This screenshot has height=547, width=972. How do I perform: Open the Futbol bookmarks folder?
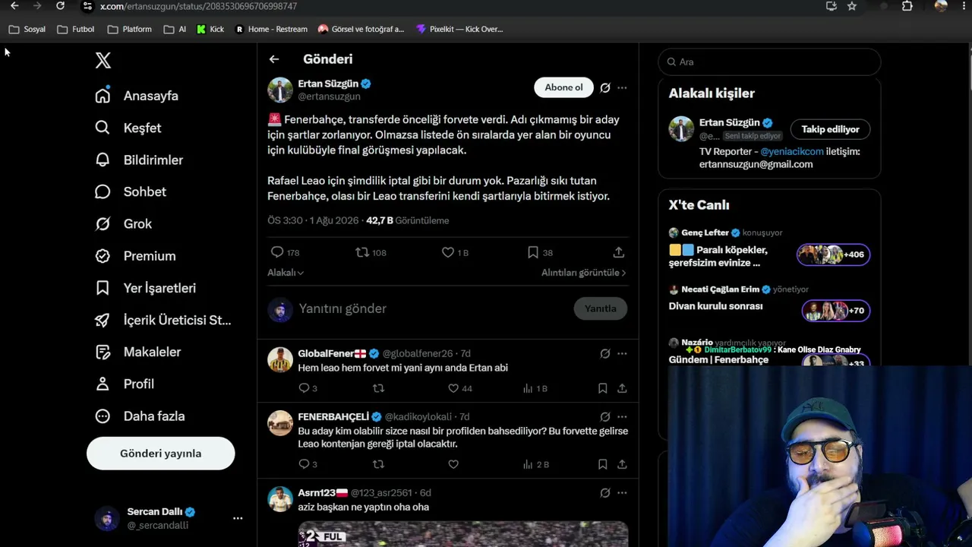76,29
